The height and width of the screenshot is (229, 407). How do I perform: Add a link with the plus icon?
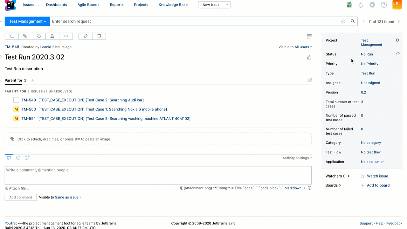[32, 80]
